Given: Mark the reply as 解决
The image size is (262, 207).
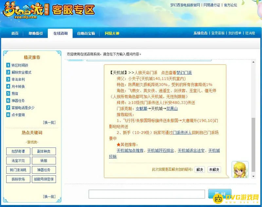Looking at the screenshot, I should click(200, 170).
